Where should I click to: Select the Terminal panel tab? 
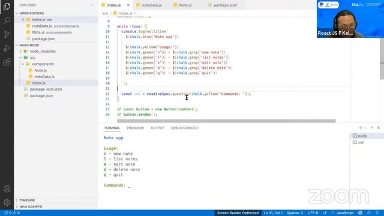click(112, 128)
